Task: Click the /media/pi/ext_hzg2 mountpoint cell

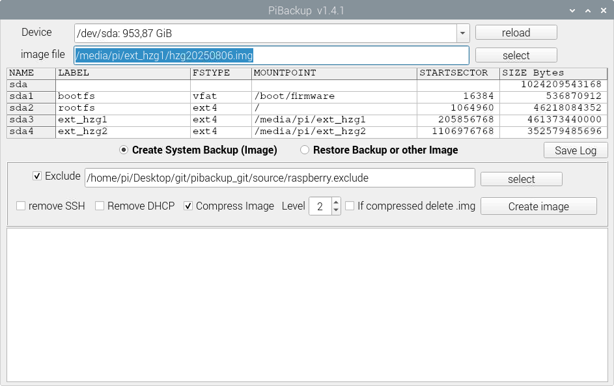Action: 335,132
